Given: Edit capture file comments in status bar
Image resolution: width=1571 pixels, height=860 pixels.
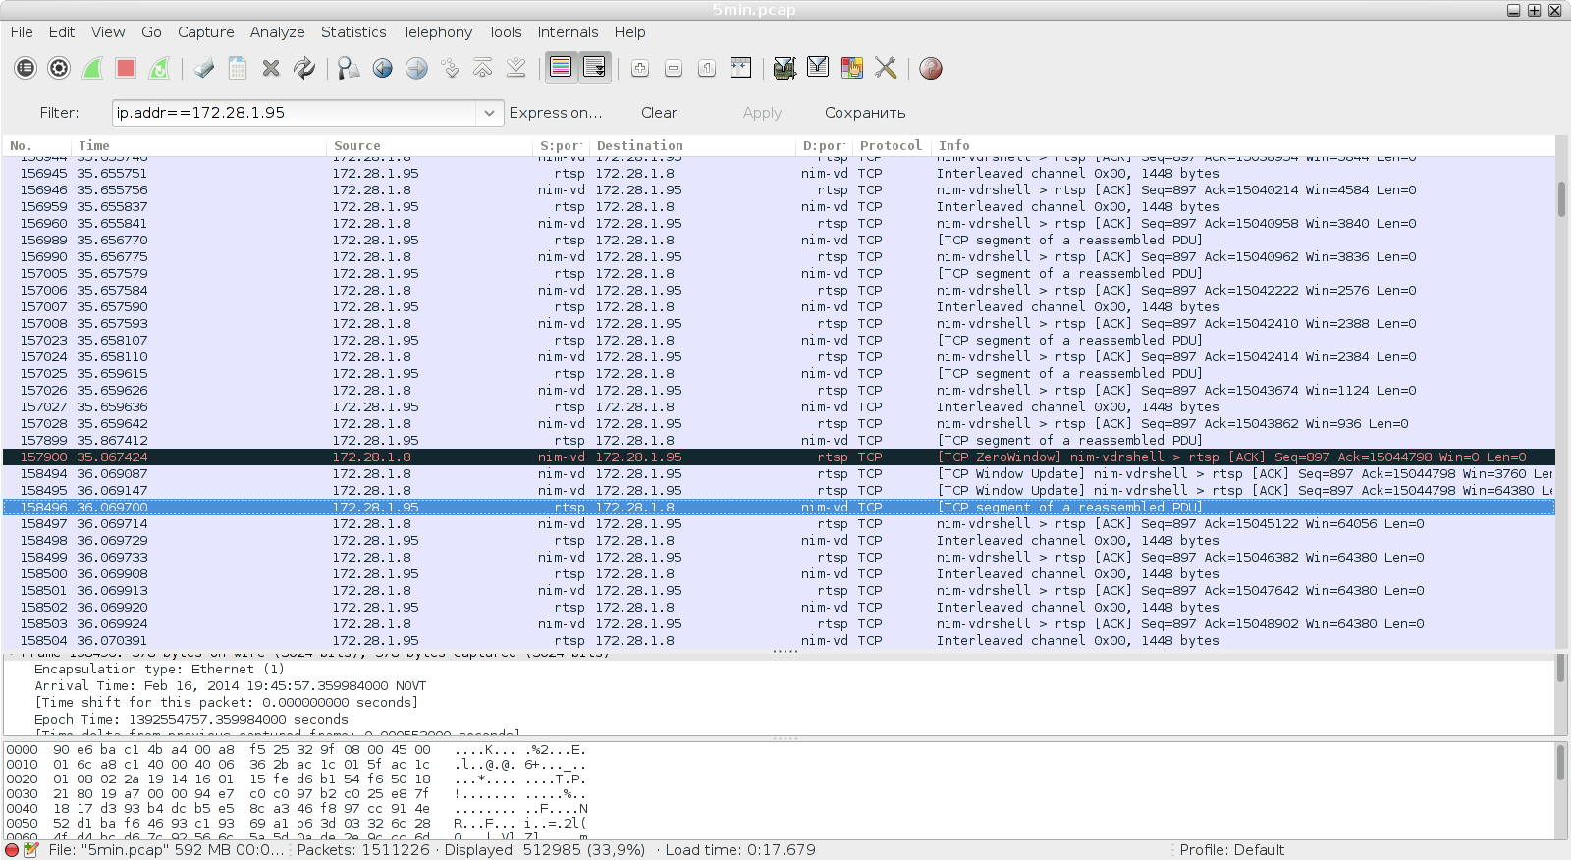Looking at the screenshot, I should pyautogui.click(x=31, y=850).
